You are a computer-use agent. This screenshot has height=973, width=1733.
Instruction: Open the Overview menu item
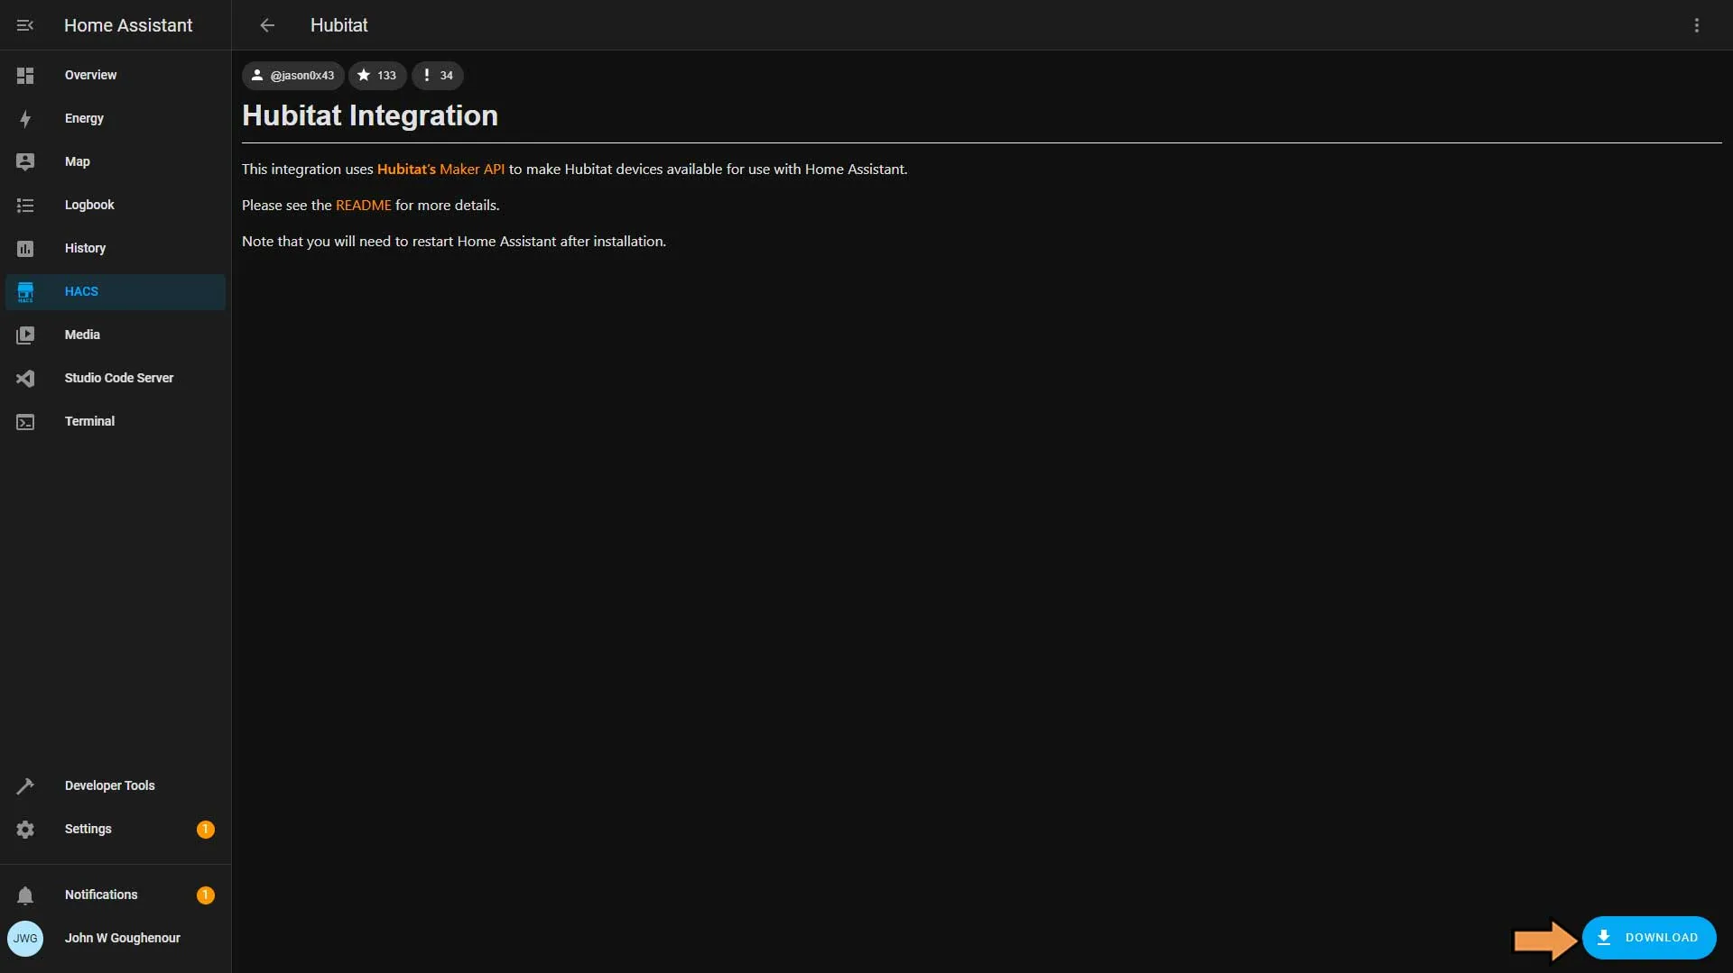point(116,76)
